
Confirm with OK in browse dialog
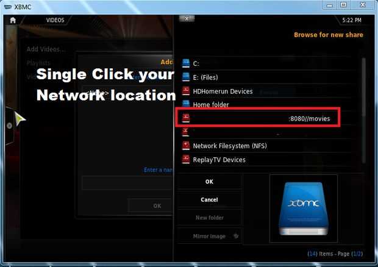pyautogui.click(x=209, y=182)
